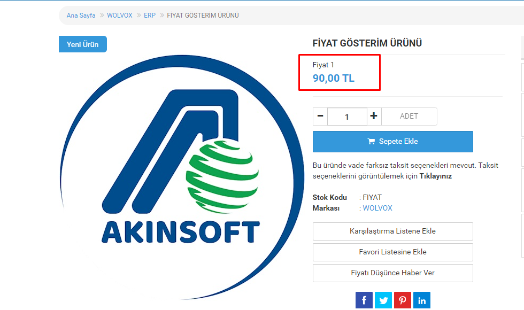Click the Fiyat 1 label

[323, 65]
